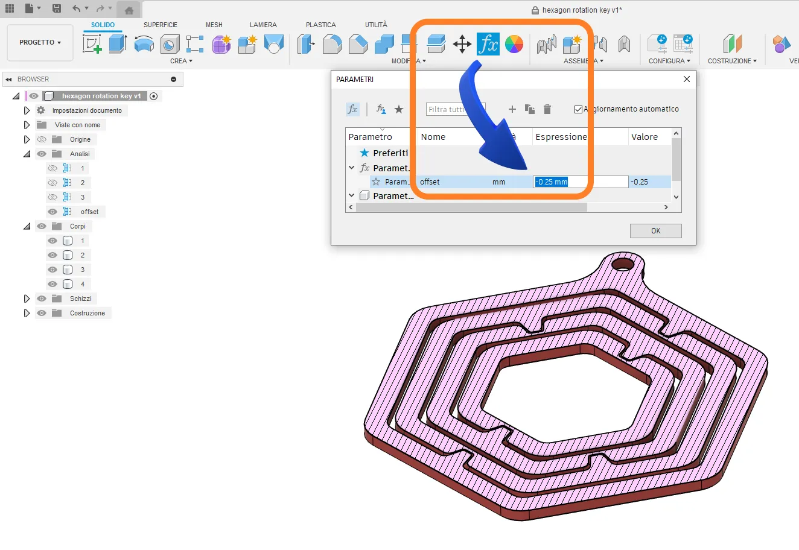799x550 pixels.
Task: Switch to the SUPERFICIE tab
Action: [160, 25]
